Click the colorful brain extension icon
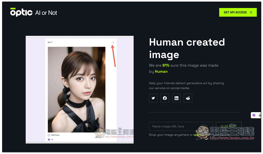Viewport: 263px width, 154px height. point(254,115)
